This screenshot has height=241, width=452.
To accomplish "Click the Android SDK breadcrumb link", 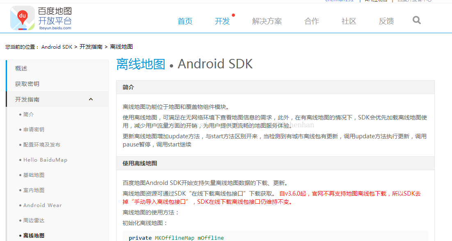I will 57,47.
